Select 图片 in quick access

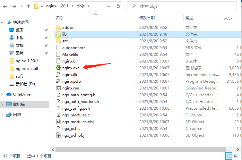click(x=20, y=53)
